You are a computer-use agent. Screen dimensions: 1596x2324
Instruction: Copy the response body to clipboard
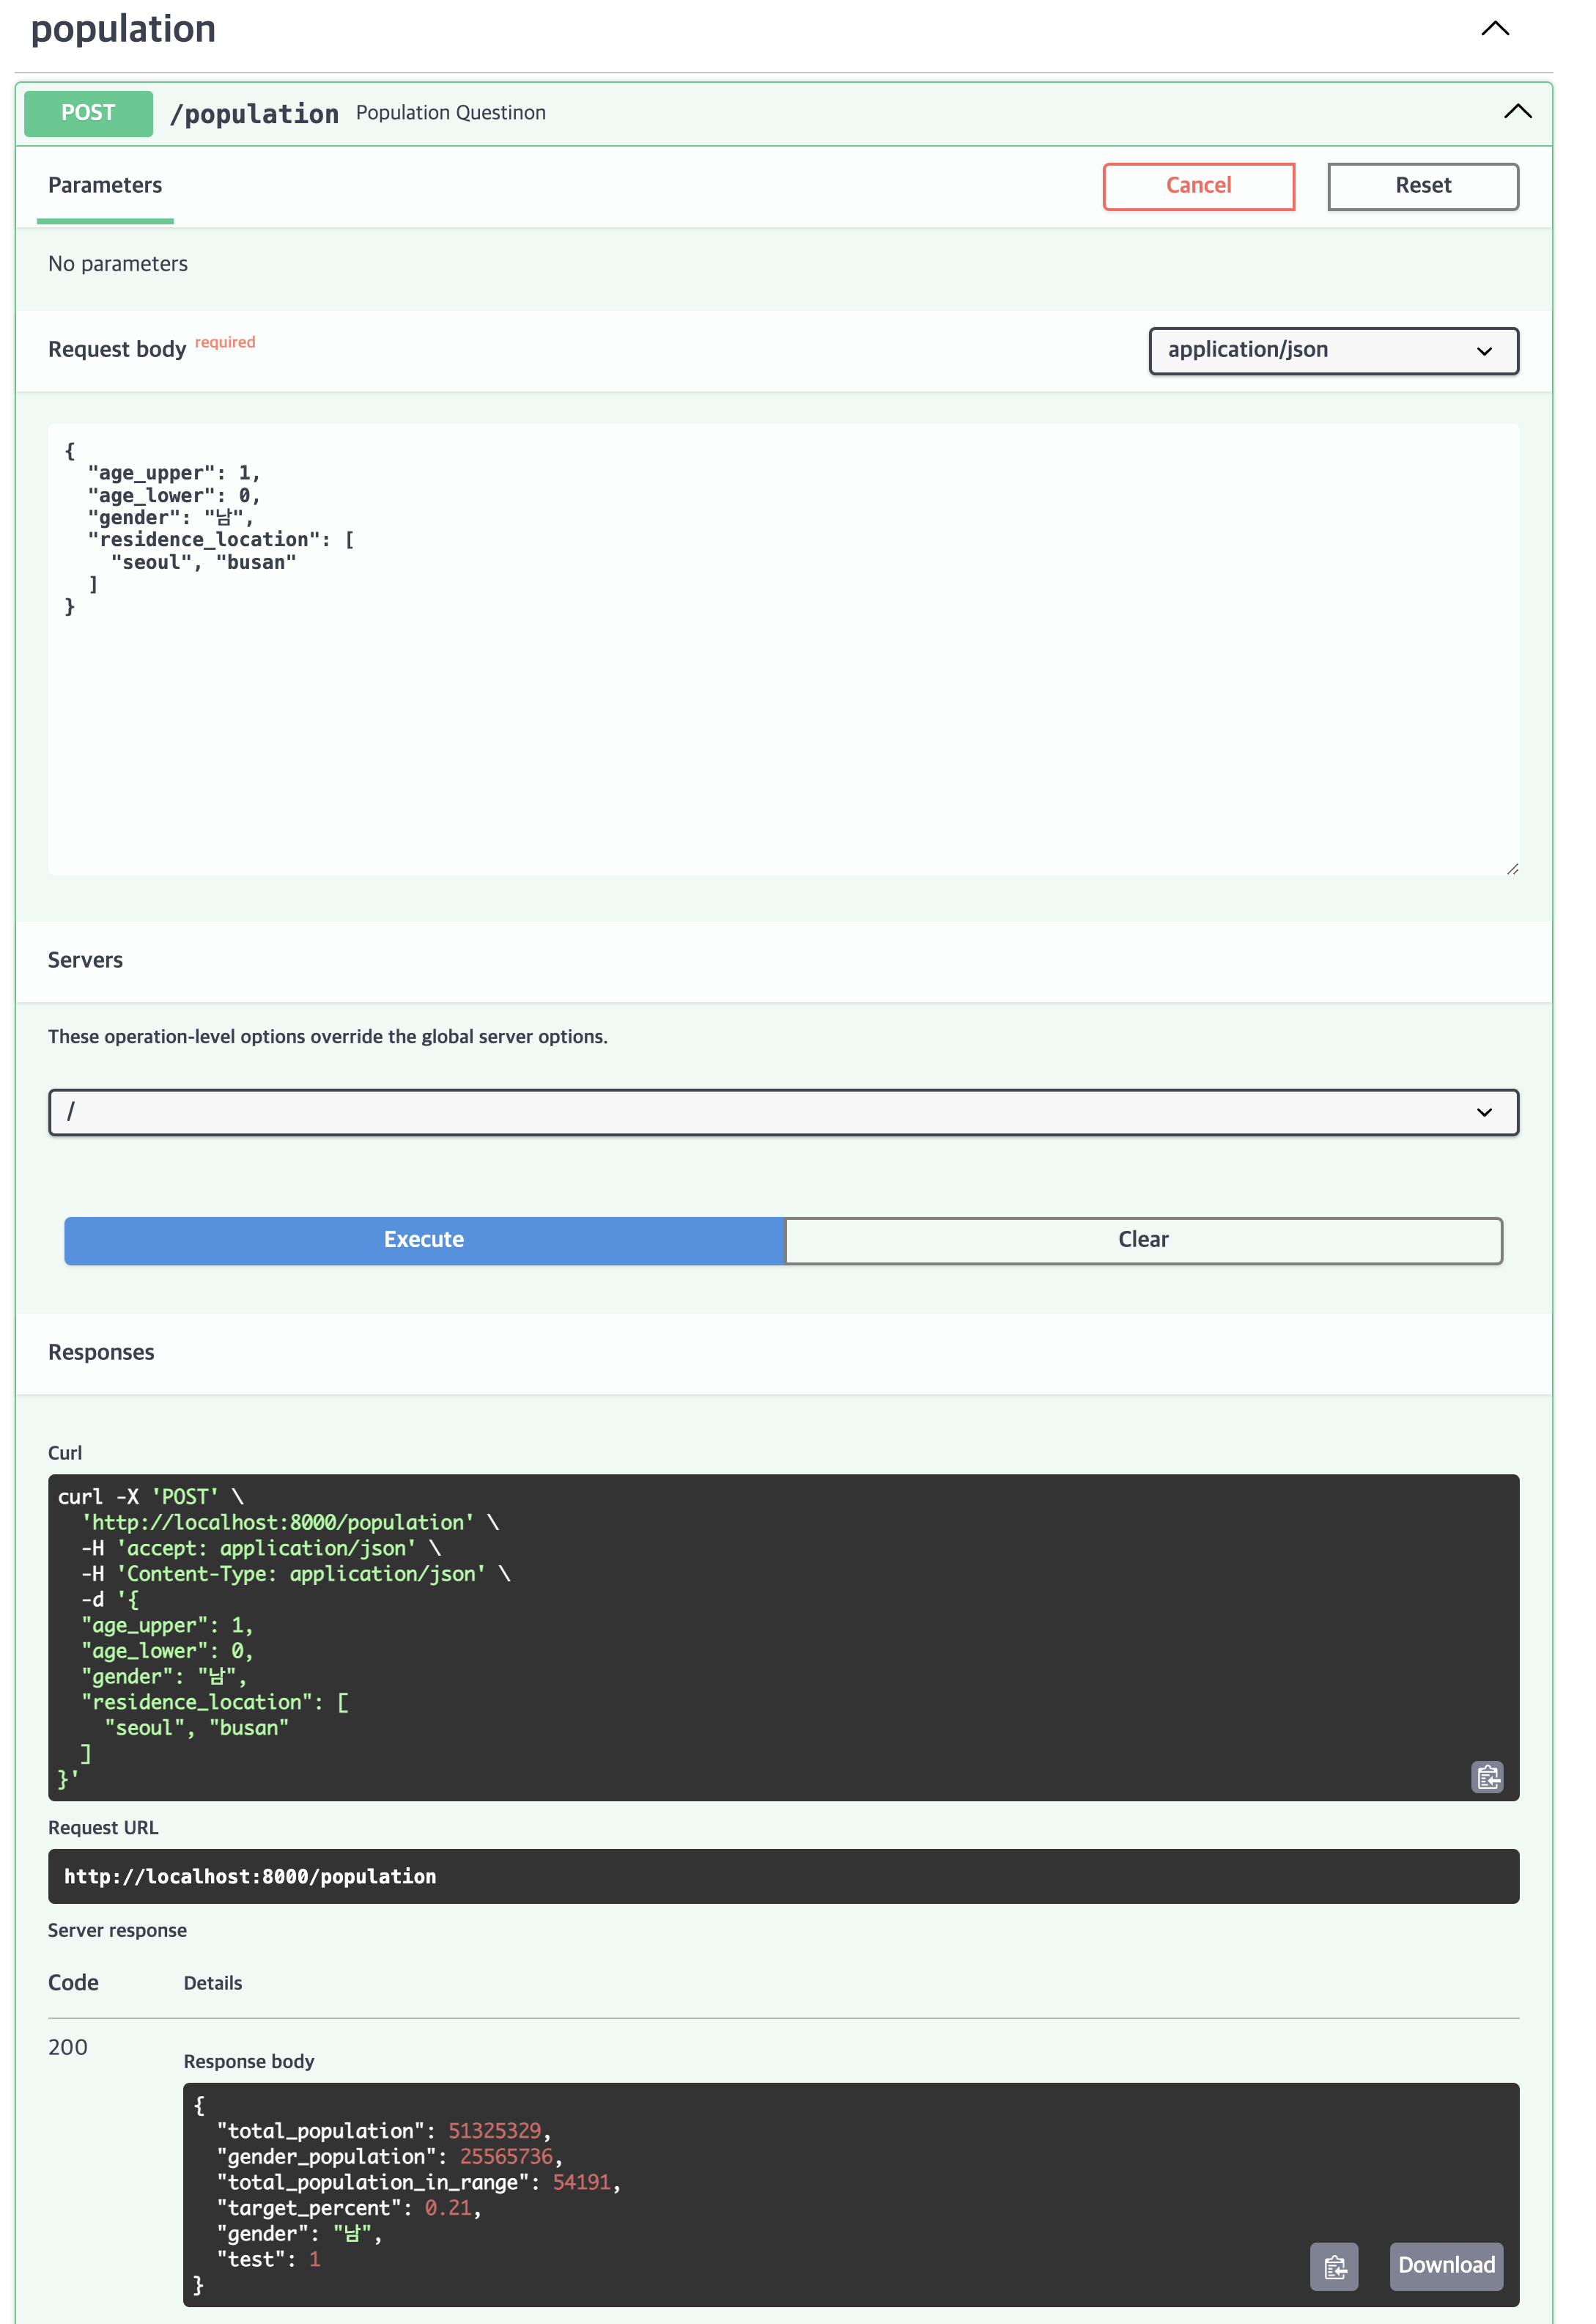1334,2266
